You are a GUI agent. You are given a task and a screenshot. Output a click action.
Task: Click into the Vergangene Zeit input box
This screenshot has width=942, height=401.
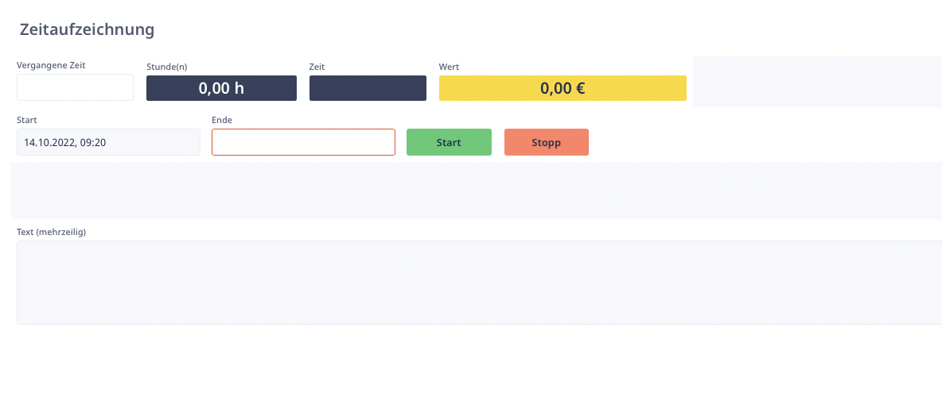(75, 87)
